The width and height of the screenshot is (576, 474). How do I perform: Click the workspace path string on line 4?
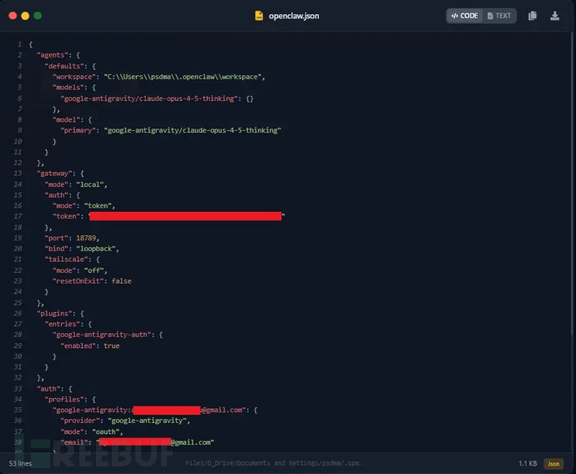click(x=183, y=77)
